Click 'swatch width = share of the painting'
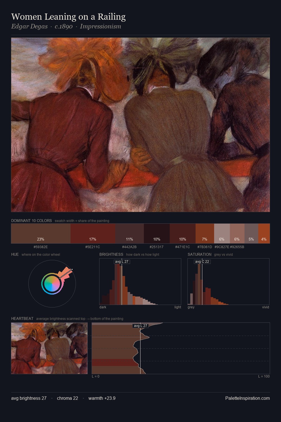281x422 pixels. [x=82, y=221]
